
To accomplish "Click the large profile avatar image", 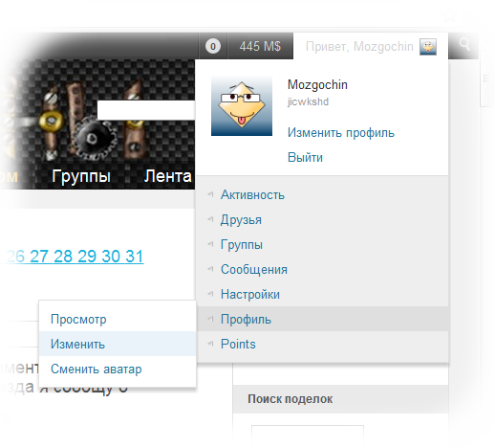I will click(242, 106).
